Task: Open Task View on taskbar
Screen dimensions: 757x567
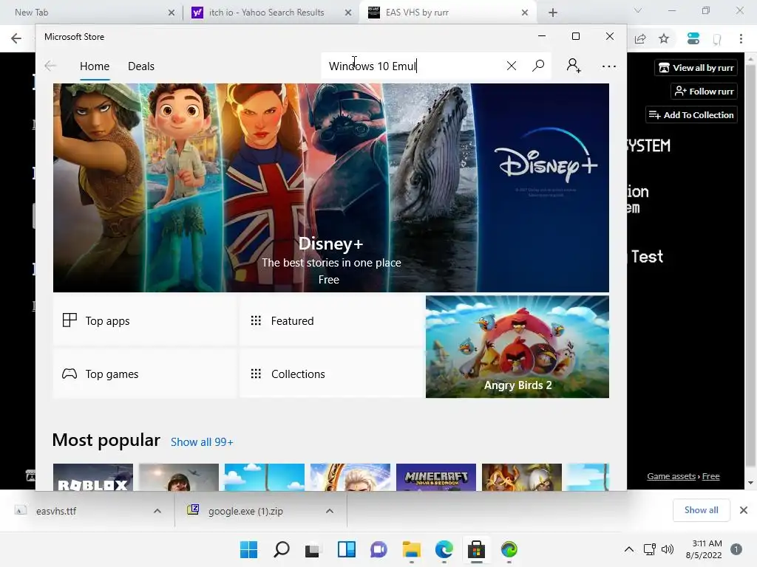Action: click(x=313, y=549)
